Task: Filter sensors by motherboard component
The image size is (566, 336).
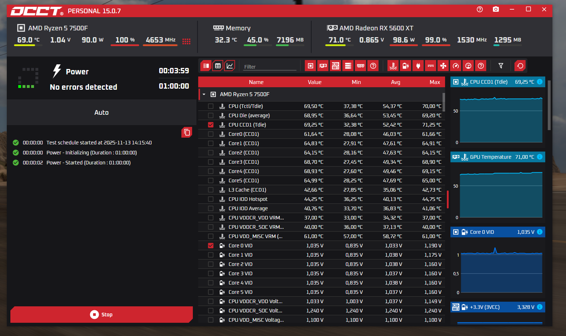Action: [336, 66]
